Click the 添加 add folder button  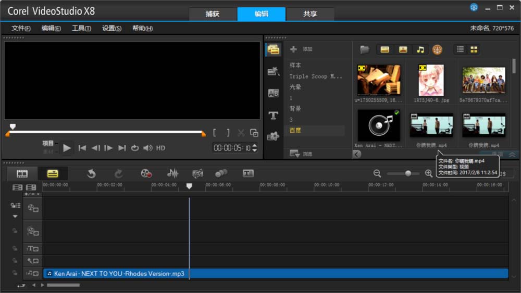coord(302,49)
